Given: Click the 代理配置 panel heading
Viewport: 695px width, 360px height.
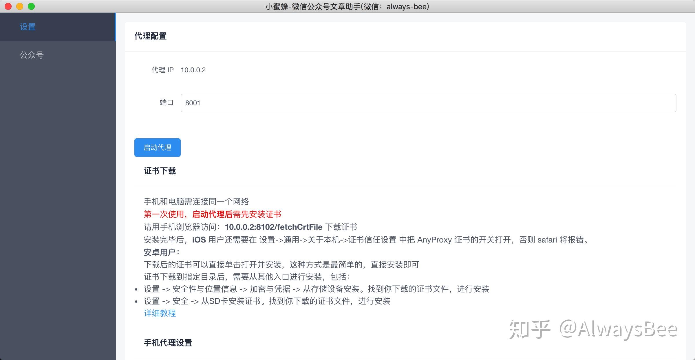Looking at the screenshot, I should (x=150, y=36).
